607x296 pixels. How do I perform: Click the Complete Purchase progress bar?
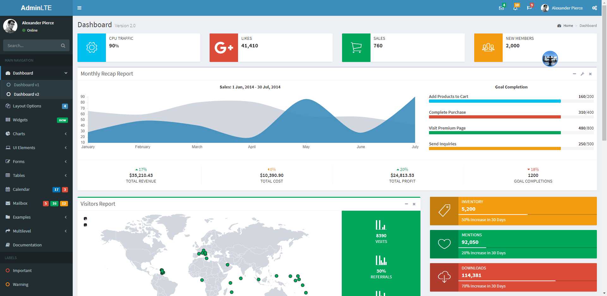(511, 117)
